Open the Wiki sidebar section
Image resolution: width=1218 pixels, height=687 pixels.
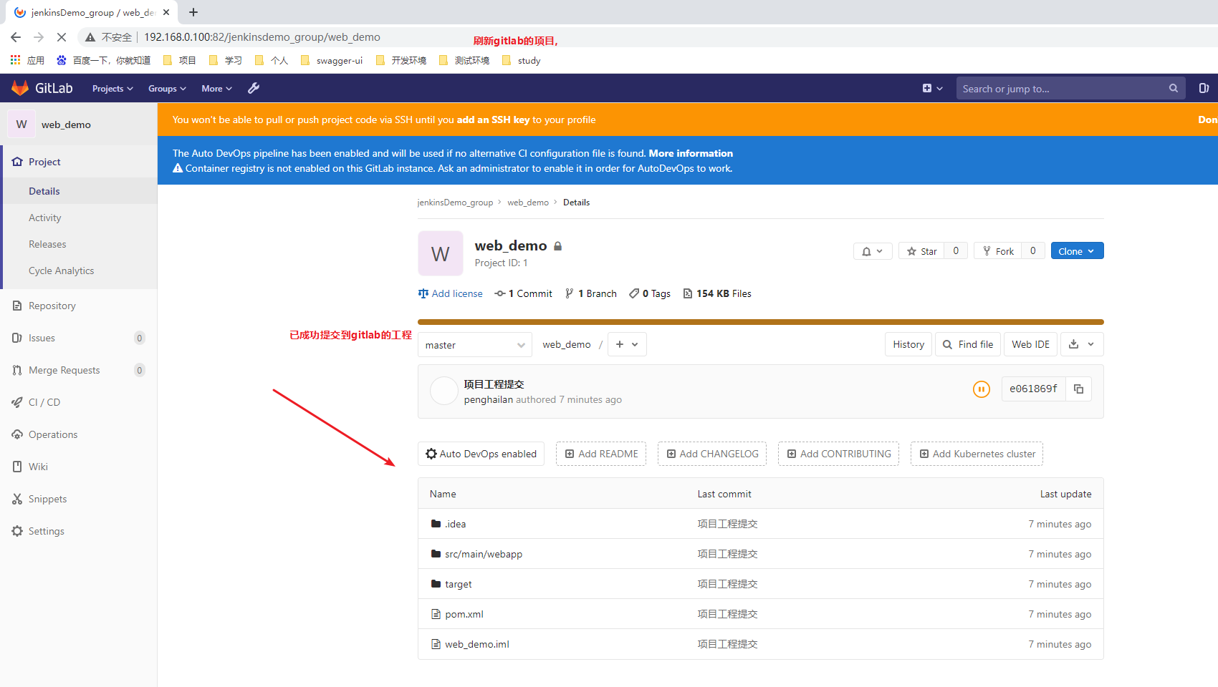pos(39,467)
